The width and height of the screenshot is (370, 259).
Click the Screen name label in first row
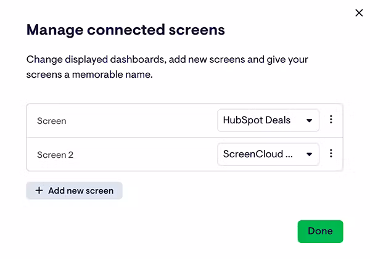(x=52, y=121)
